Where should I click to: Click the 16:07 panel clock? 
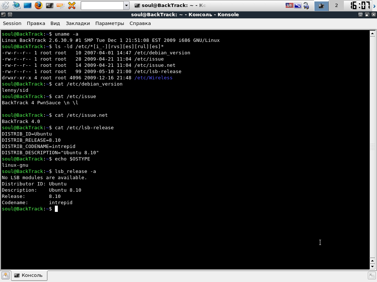pyautogui.click(x=360, y=5)
